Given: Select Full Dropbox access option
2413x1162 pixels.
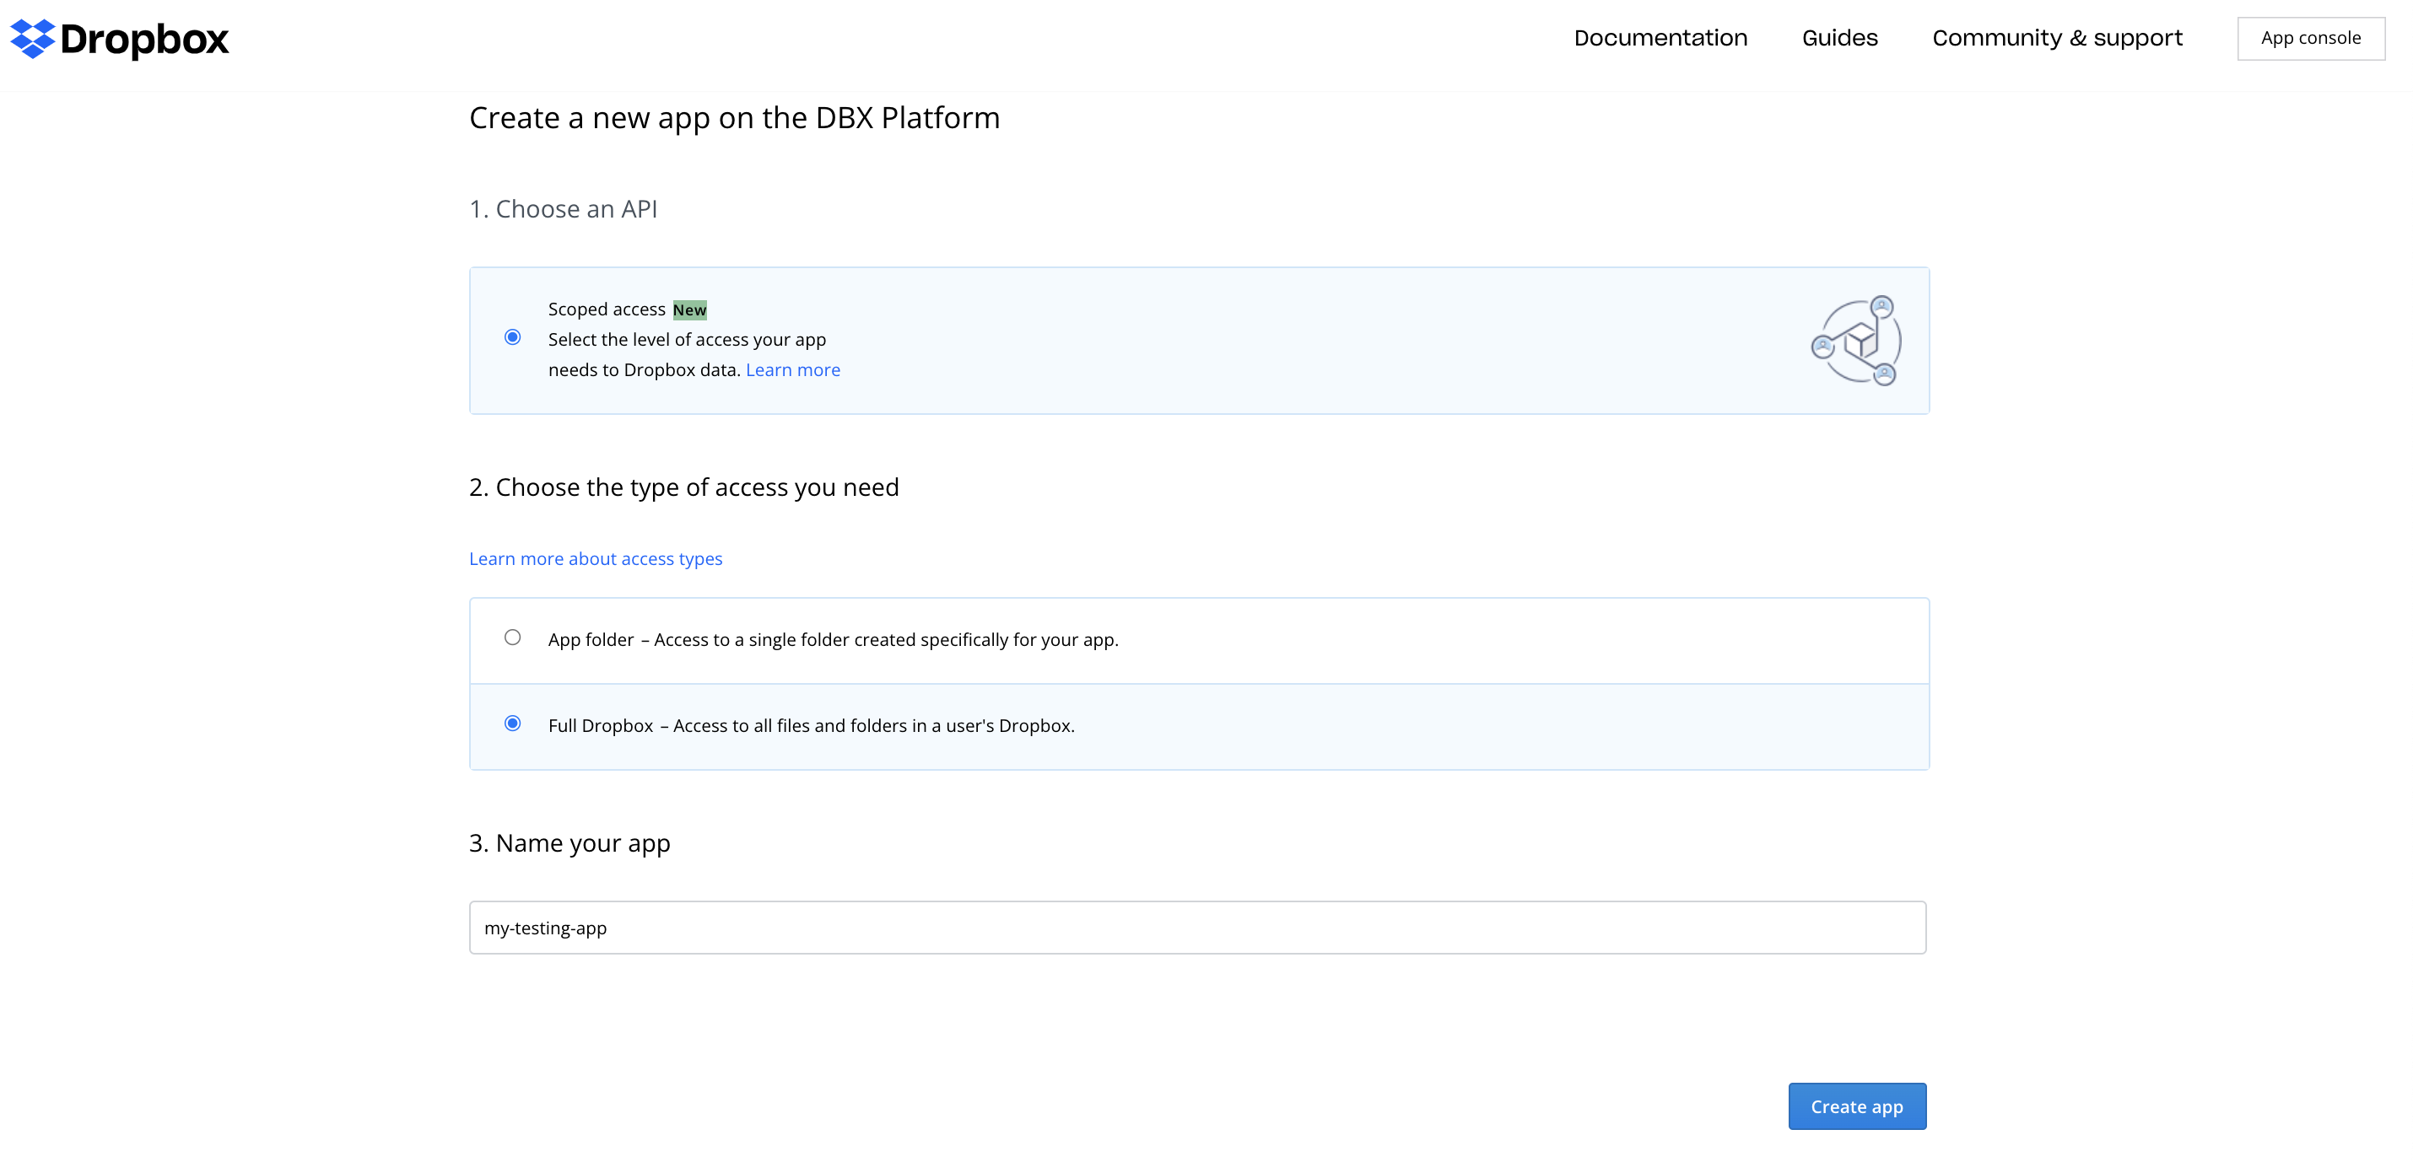Looking at the screenshot, I should [x=511, y=724].
